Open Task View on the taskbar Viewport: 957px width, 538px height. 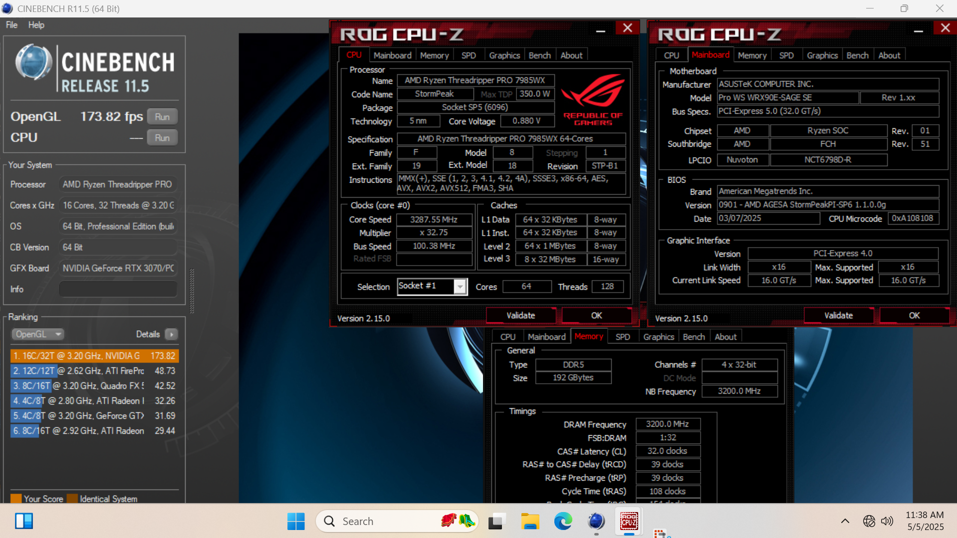click(496, 522)
